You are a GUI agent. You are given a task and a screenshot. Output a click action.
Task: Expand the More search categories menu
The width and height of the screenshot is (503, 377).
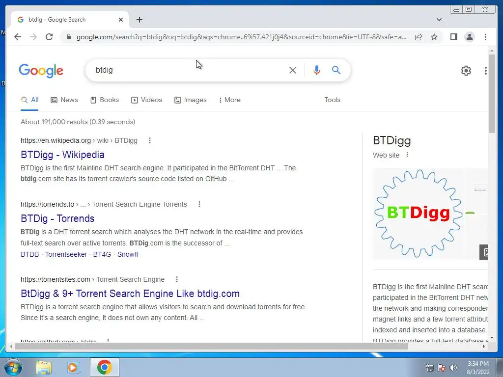click(230, 100)
